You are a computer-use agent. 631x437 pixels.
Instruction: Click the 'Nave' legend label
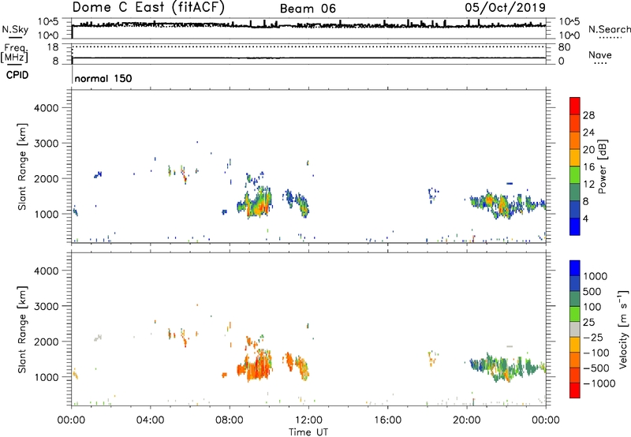(599, 54)
